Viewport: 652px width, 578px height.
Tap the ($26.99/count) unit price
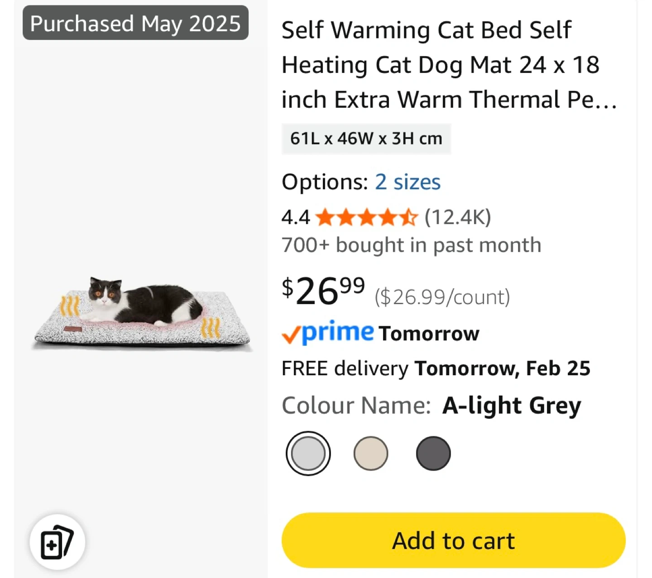click(x=442, y=297)
